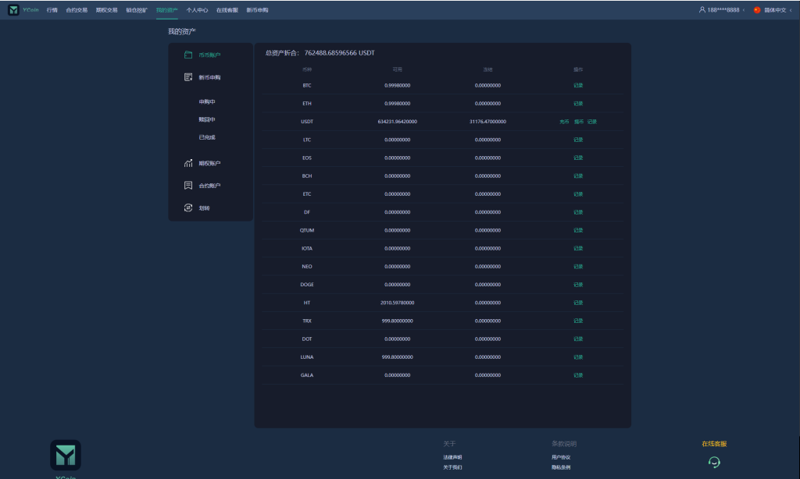Click the TRX available balance 999.80000000
Screen dimensions: 800x479
tap(398, 321)
